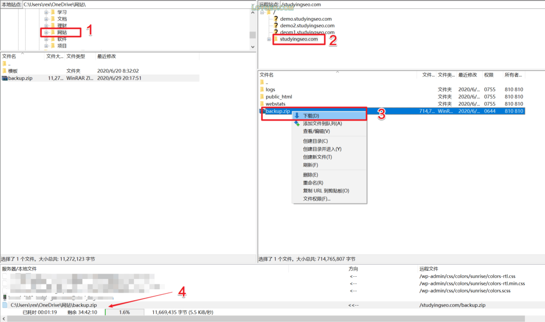This screenshot has width=545, height=322.
Task: Click folder icon of local 模板 row
Action: 4,71
